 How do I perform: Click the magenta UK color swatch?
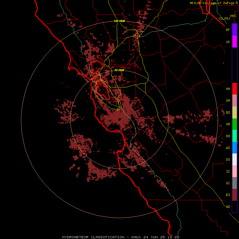[x=234, y=42]
